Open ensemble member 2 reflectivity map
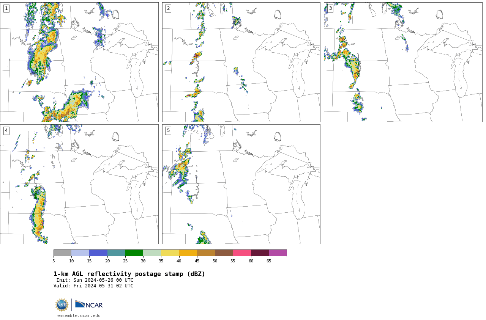Screen dimensions: 486x320 241,62
